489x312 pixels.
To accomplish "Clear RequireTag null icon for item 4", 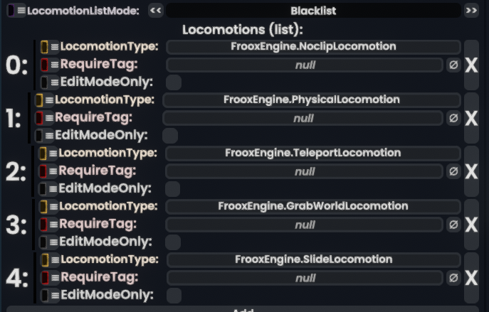I will tap(453, 278).
